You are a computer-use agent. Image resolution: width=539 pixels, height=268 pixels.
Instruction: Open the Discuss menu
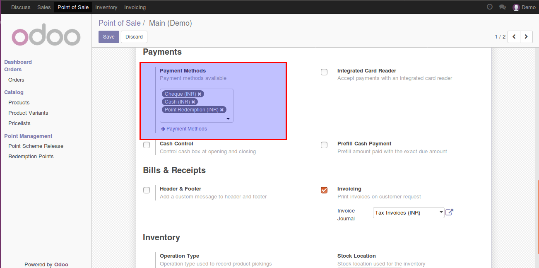[21, 7]
